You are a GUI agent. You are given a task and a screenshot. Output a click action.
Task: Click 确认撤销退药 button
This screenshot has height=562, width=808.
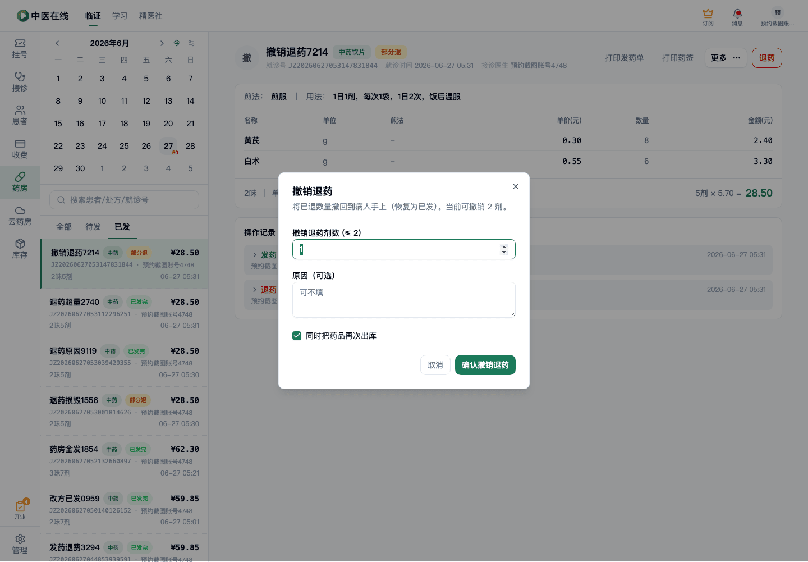[x=485, y=365]
